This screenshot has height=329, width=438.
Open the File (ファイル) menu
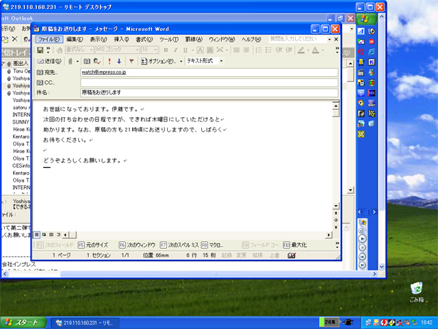[x=49, y=39]
